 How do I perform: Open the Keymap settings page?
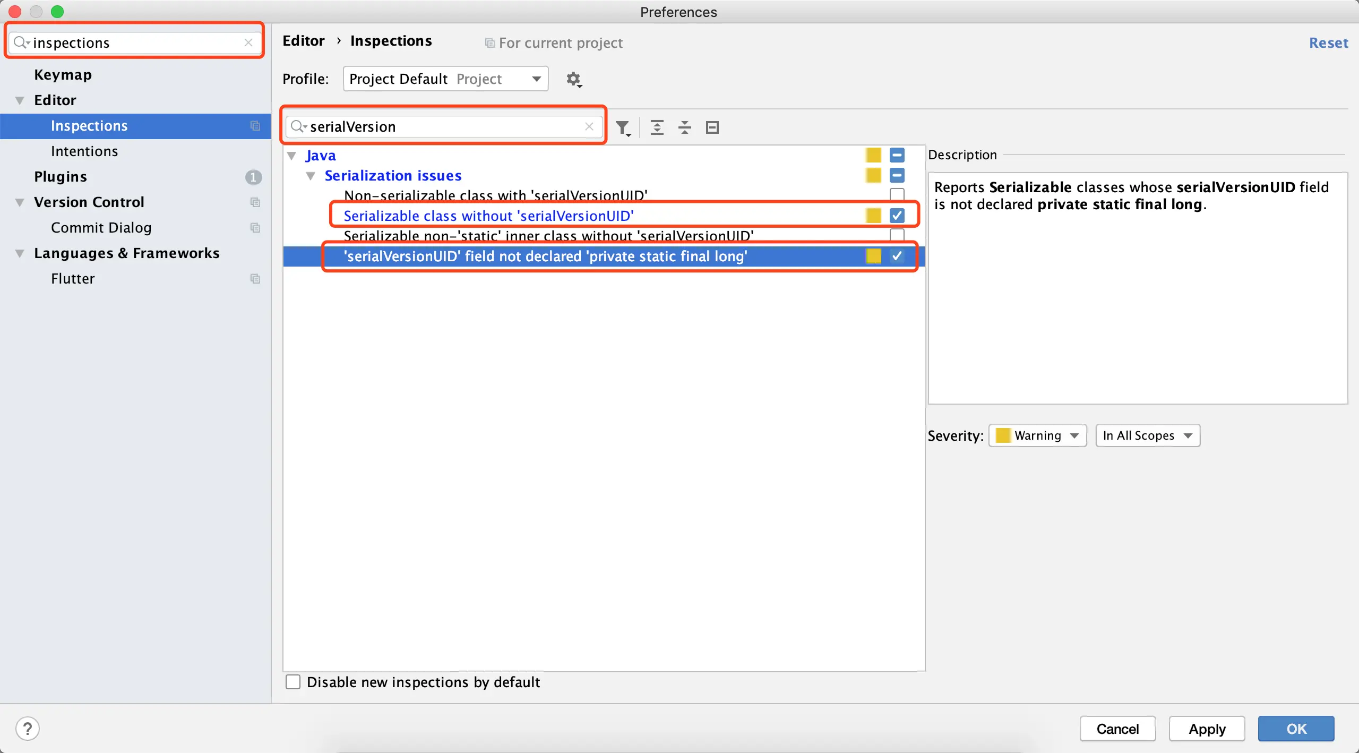point(63,75)
